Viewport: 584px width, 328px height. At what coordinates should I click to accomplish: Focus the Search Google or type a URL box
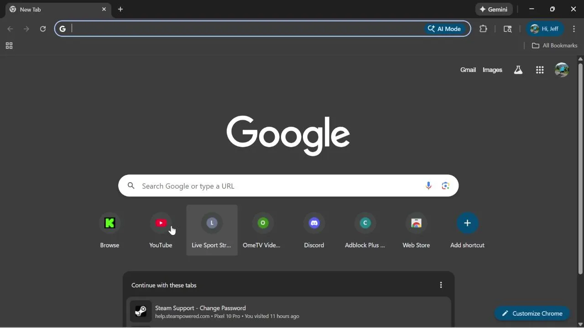point(288,186)
